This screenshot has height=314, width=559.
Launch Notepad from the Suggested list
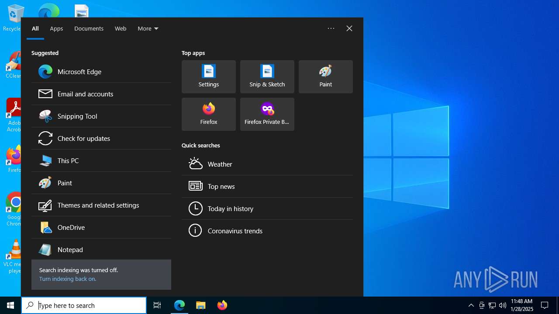(x=101, y=249)
